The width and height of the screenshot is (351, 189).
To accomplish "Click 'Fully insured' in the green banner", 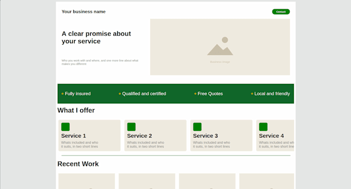I will pyautogui.click(x=77, y=94).
